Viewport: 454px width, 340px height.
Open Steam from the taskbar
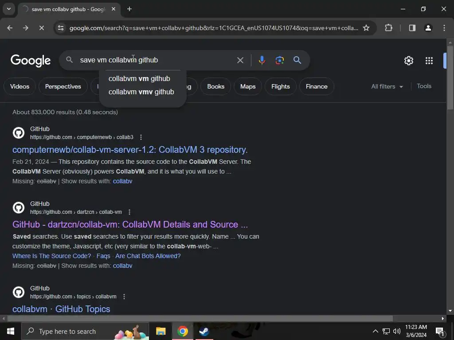[x=204, y=331]
